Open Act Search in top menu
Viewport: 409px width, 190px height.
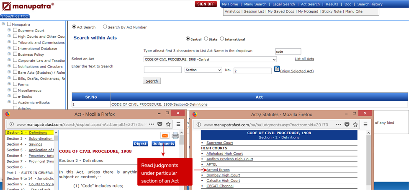pyautogui.click(x=310, y=4)
